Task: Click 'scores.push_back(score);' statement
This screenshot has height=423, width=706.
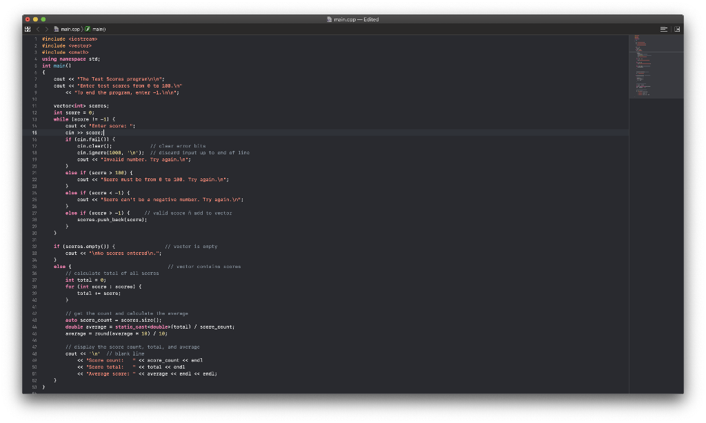Action: coord(112,220)
